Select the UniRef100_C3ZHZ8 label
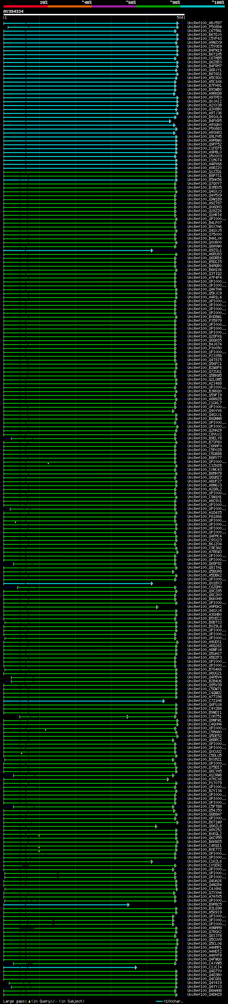Image resolution: width=228 pixels, height=1004 pixels. pos(204,466)
